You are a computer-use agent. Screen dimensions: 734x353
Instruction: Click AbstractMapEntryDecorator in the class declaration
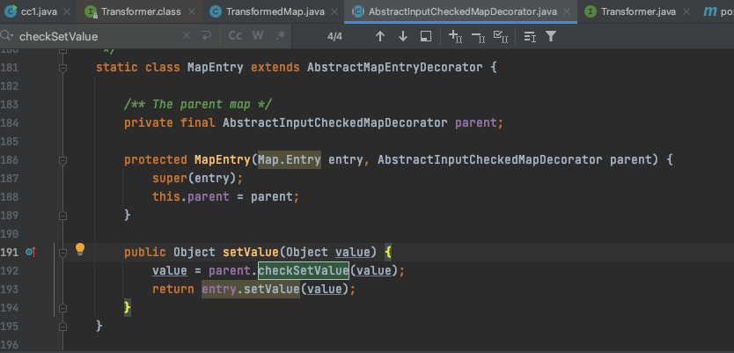394,68
